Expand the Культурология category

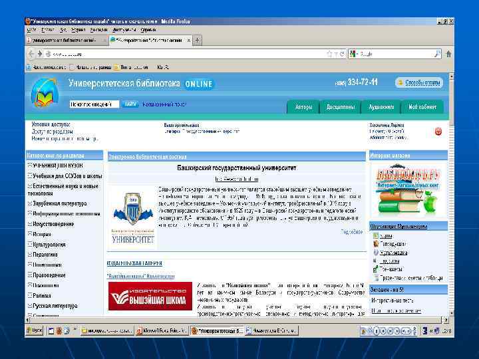point(30,245)
